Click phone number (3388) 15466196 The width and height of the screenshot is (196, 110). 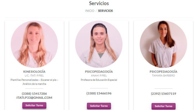99,93
